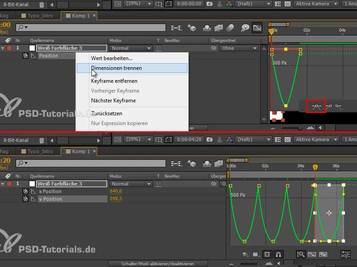This screenshot has width=357, height=267.
Task: Choose 'Dimensionen trennen' from the context menu
Action: 132,68
